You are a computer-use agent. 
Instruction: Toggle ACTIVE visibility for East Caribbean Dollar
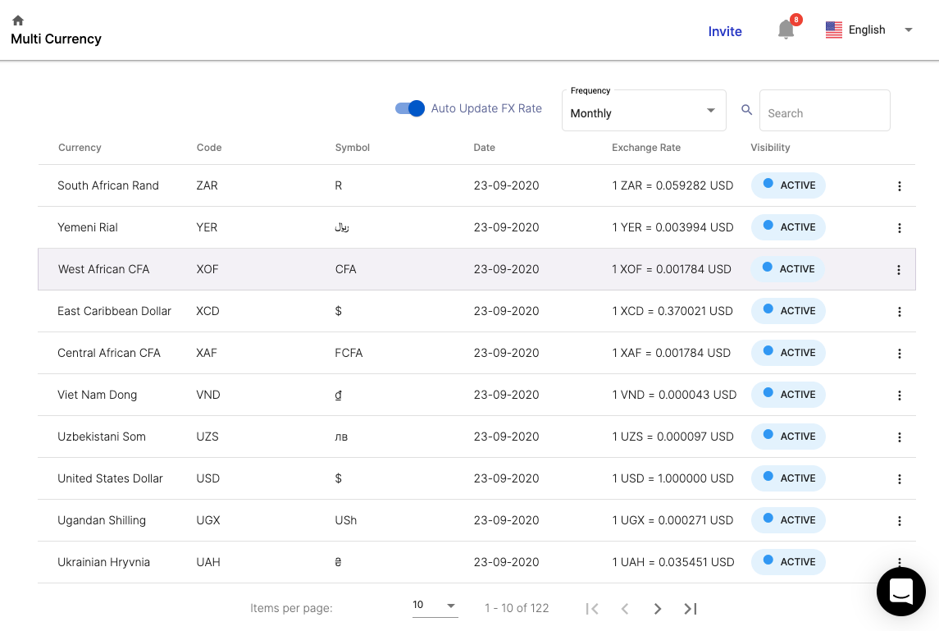[x=788, y=311]
